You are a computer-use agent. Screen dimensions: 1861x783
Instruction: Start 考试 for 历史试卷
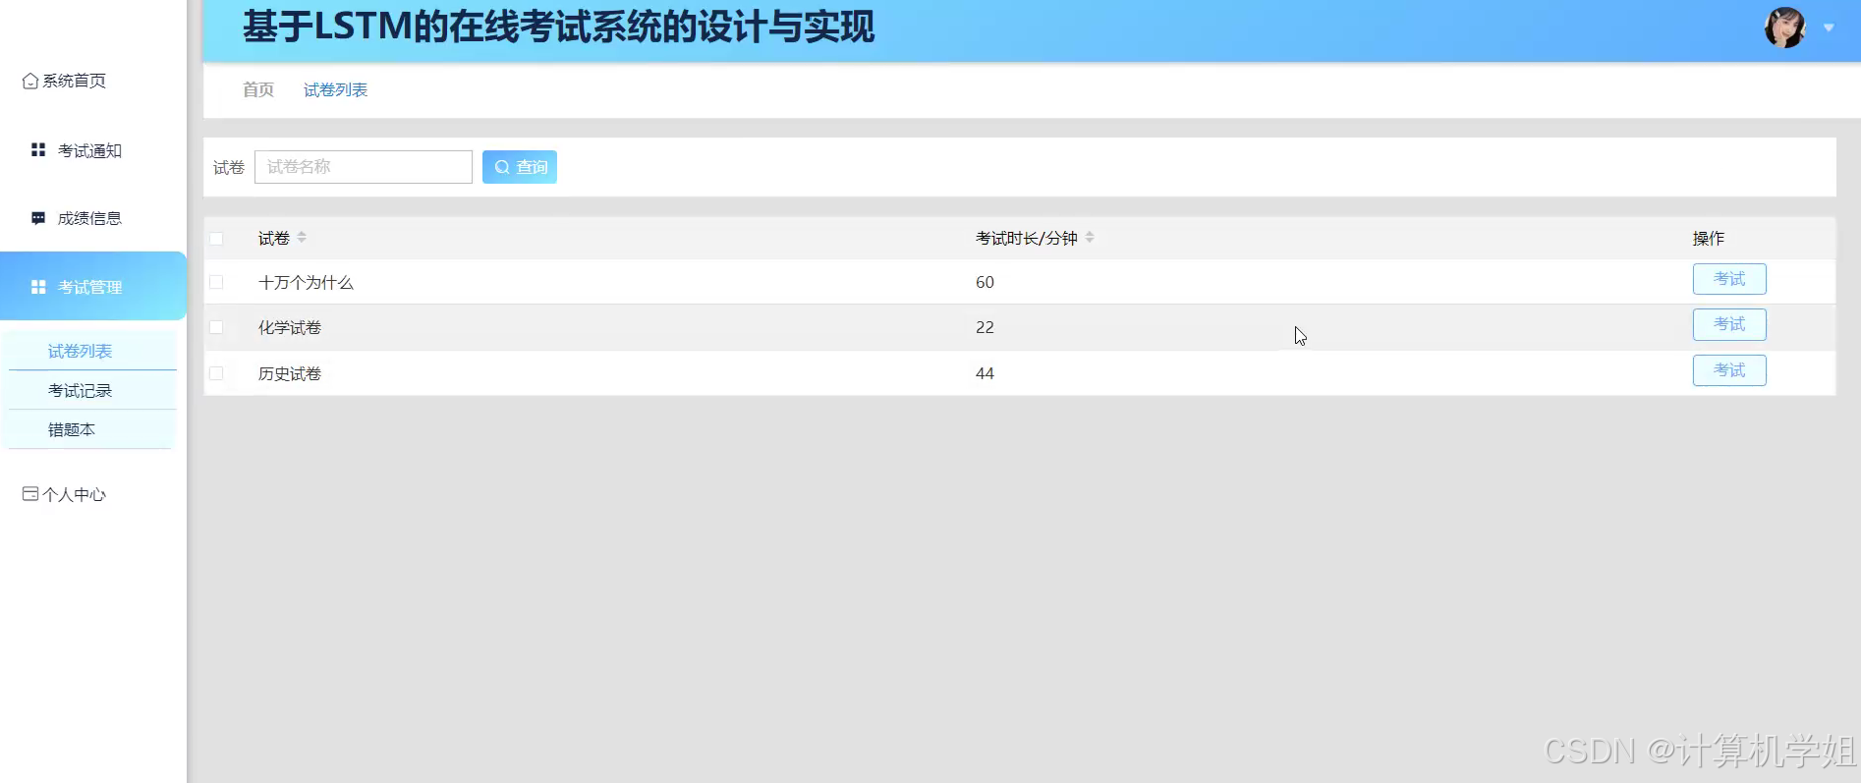(1729, 370)
